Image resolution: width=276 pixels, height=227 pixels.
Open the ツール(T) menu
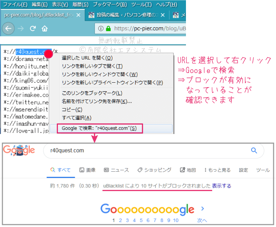click(141, 4)
